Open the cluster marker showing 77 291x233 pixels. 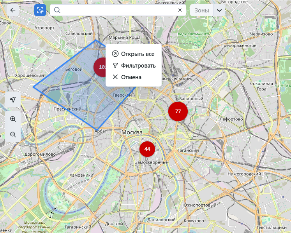(178, 111)
